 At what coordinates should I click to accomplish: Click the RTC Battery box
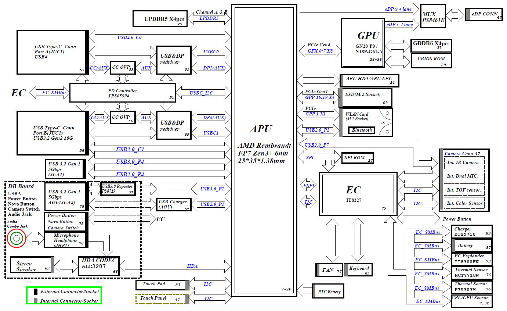328,292
